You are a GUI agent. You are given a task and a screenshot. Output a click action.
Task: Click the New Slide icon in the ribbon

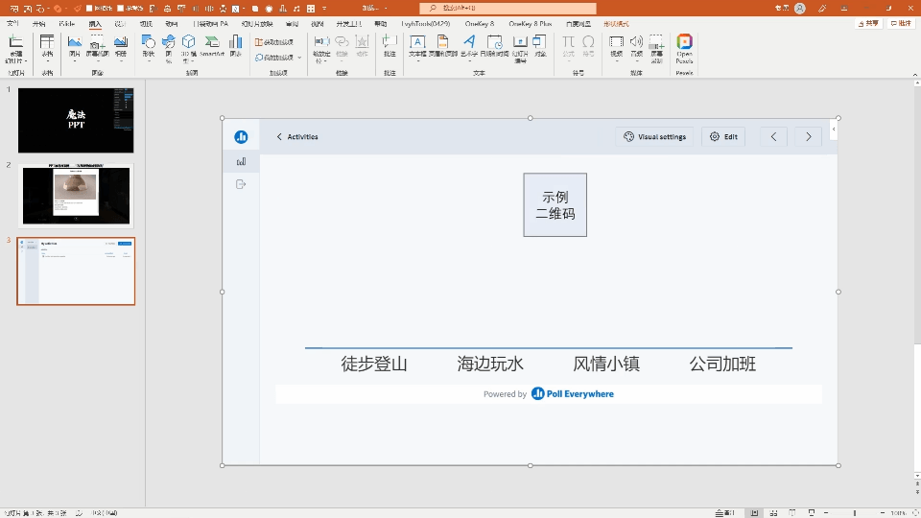15,42
